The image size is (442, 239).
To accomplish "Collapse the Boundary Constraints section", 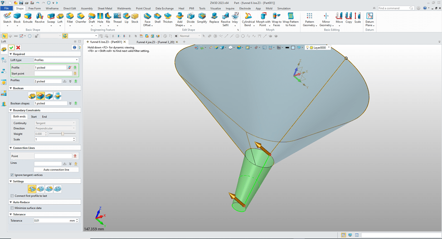I will (x=11, y=110).
